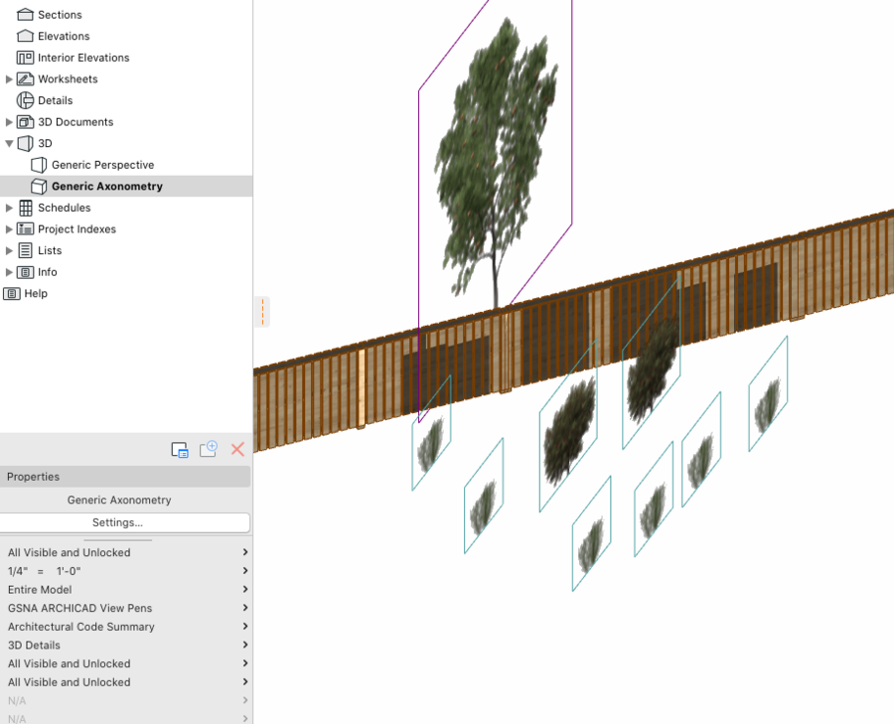This screenshot has height=724, width=894.
Task: Click the orange dashed panel splitter handle
Action: 262,312
